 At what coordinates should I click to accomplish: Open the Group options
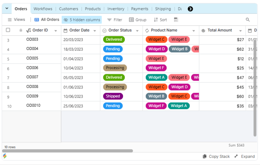pyautogui.click(x=138, y=20)
